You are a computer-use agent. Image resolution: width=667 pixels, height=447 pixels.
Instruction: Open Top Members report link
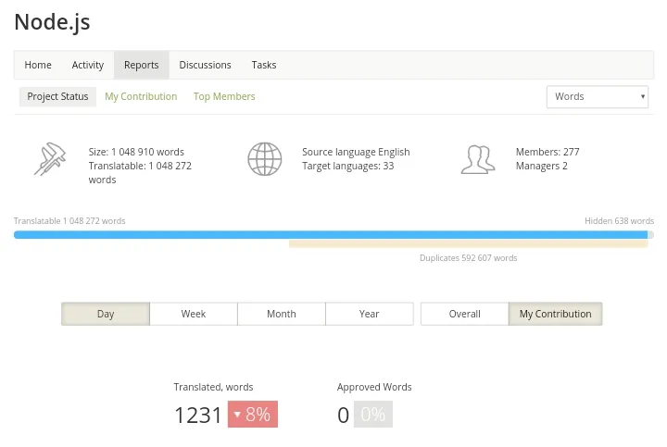coord(224,96)
